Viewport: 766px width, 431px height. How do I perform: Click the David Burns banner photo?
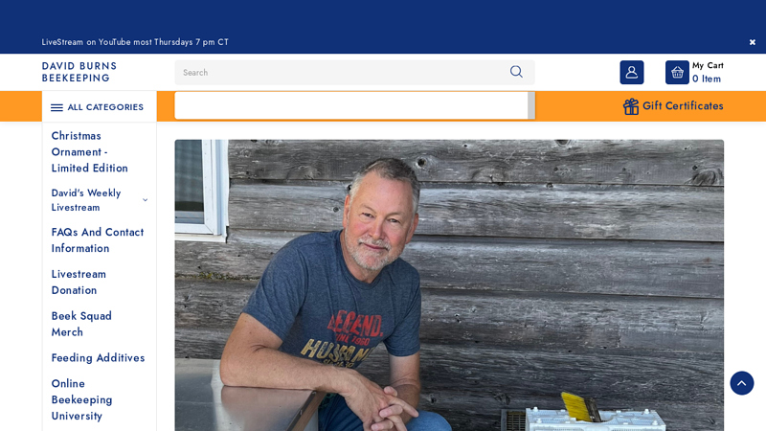(x=449, y=284)
